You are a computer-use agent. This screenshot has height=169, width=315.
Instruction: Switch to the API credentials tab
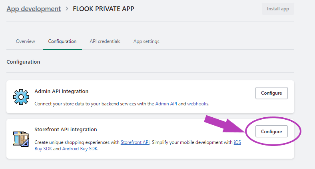pos(105,41)
